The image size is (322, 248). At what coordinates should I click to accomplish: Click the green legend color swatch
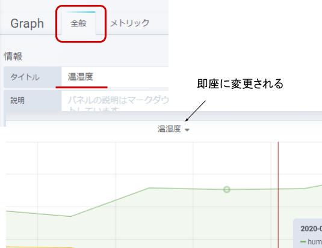pyautogui.click(x=303, y=242)
